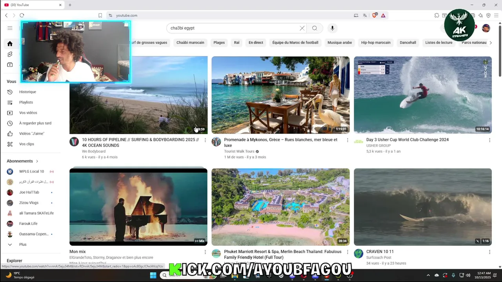
Task: Click the magnifier search button
Action: pyautogui.click(x=315, y=28)
